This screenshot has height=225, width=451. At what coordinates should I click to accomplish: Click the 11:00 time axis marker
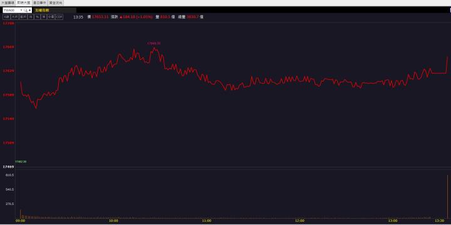pos(207,221)
